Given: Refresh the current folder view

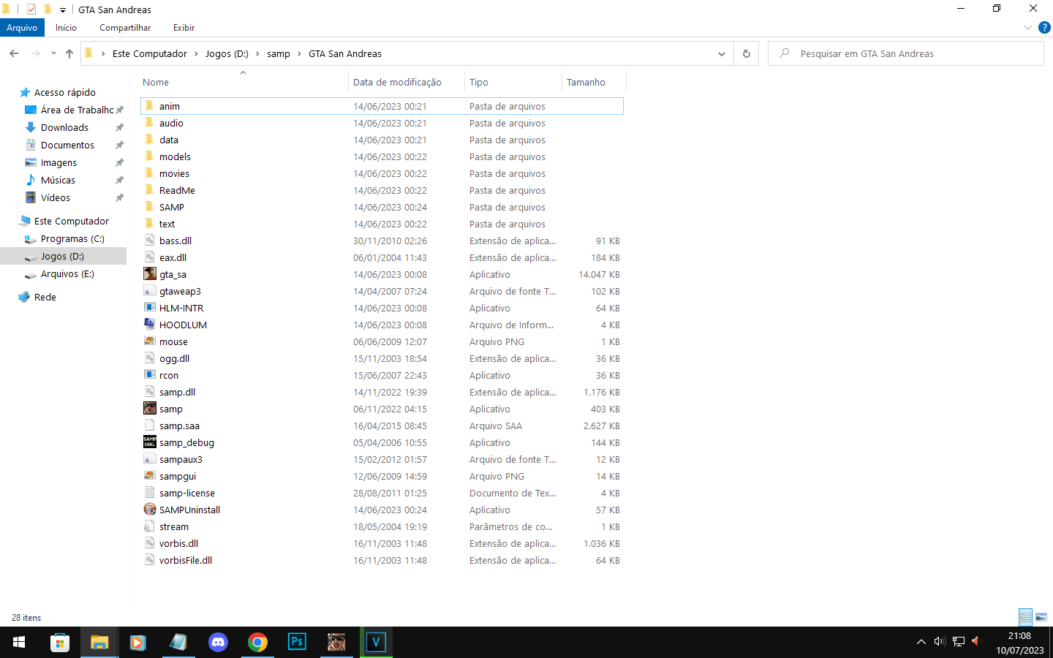Looking at the screenshot, I should 747,53.
